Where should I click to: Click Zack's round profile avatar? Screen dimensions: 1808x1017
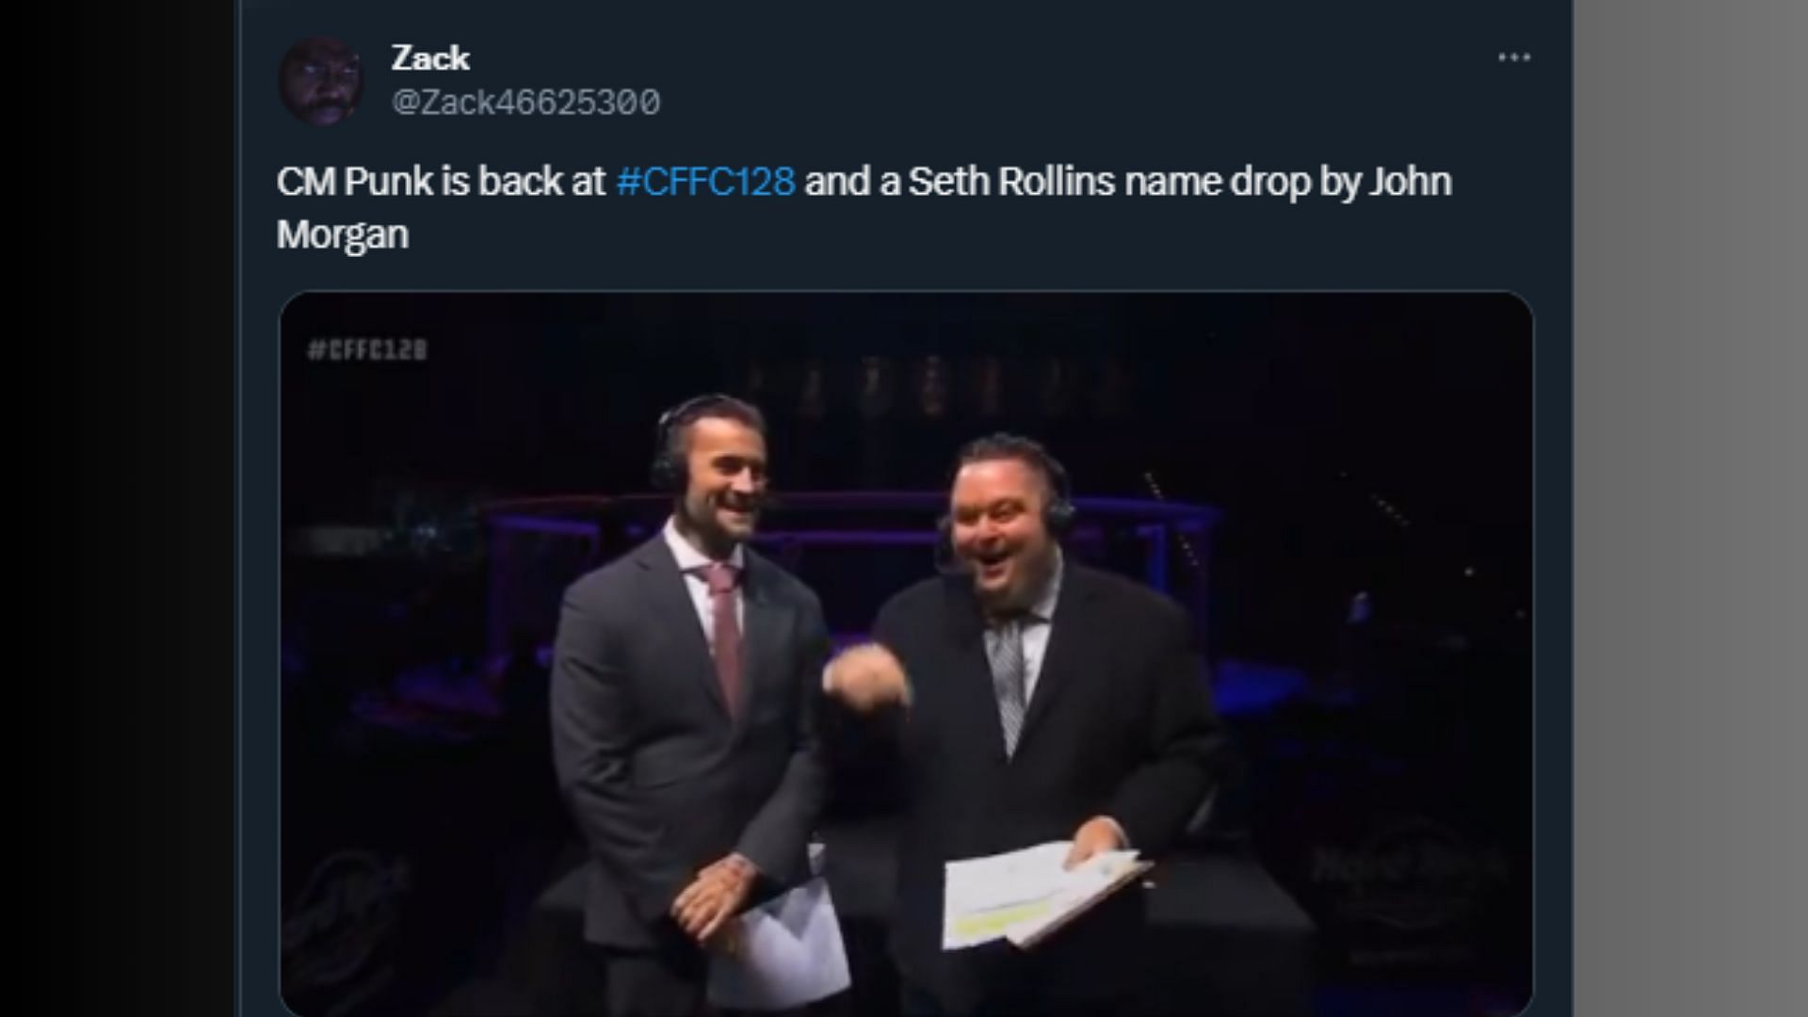point(321,80)
